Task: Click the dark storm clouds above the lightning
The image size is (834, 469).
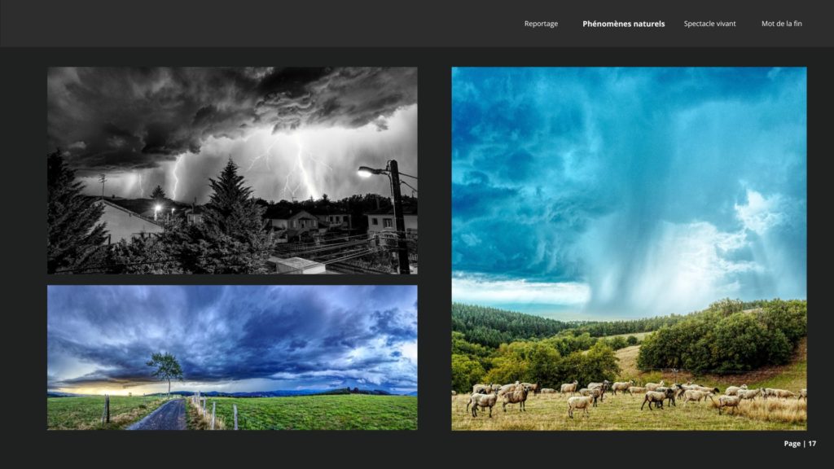Action: [204, 106]
